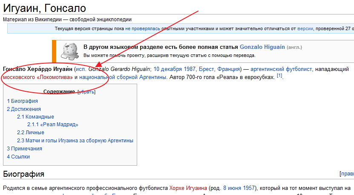Click the Wikipedia puzzle globe icon

click(69, 51)
